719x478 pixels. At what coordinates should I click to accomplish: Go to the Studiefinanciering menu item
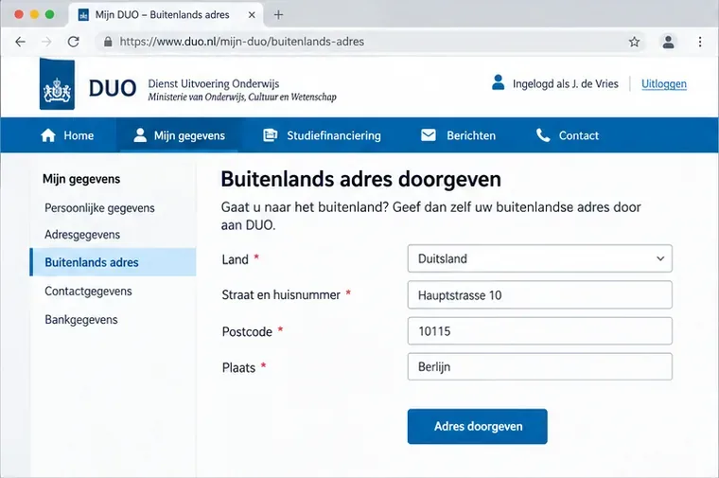[322, 135]
